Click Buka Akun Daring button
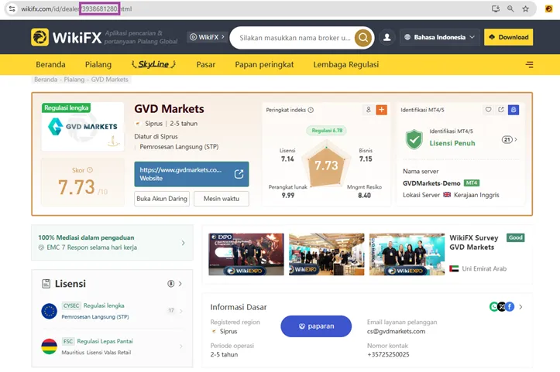The width and height of the screenshot is (560, 372). click(162, 199)
